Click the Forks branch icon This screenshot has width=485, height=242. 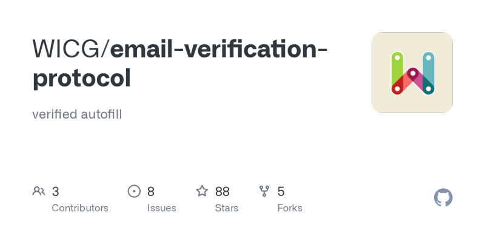(264, 192)
